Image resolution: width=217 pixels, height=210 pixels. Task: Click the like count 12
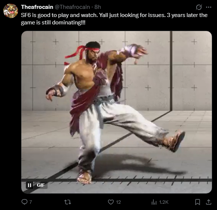118,202
